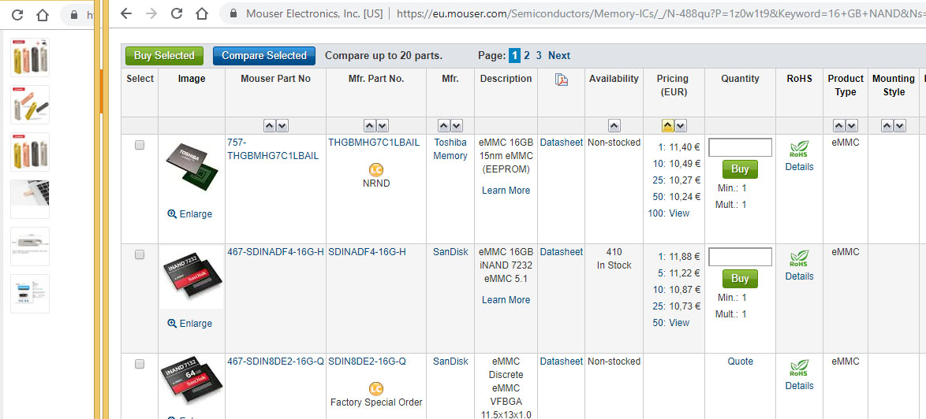Go back in Mouser browser window
This screenshot has height=419, width=926.
pyautogui.click(x=125, y=13)
